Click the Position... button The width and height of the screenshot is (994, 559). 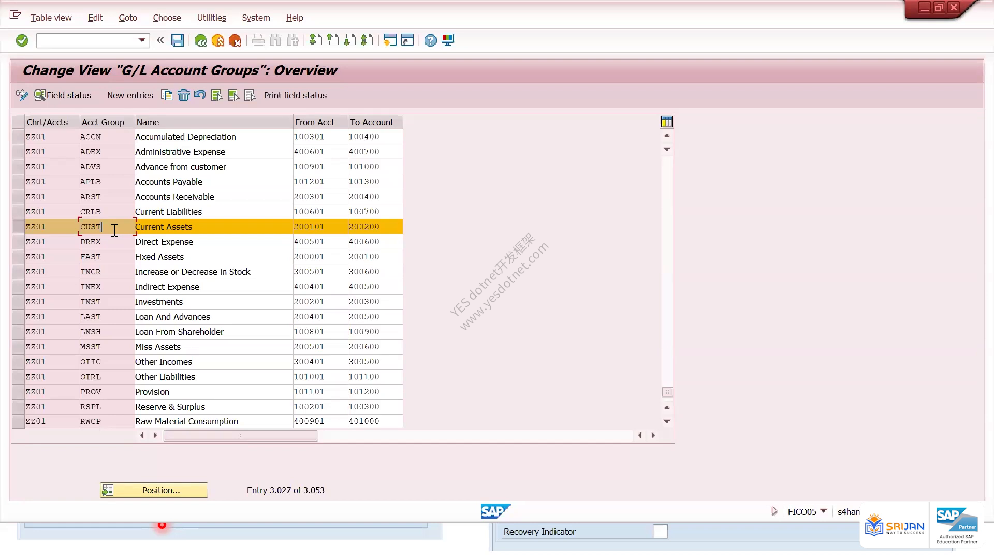[x=154, y=490]
